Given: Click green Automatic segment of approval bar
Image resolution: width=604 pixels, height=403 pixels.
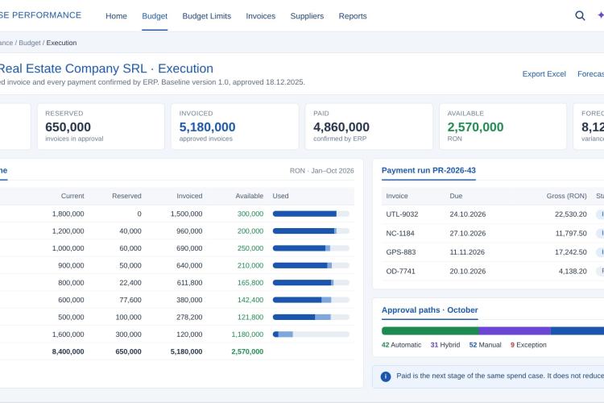Looking at the screenshot, I should tap(430, 331).
